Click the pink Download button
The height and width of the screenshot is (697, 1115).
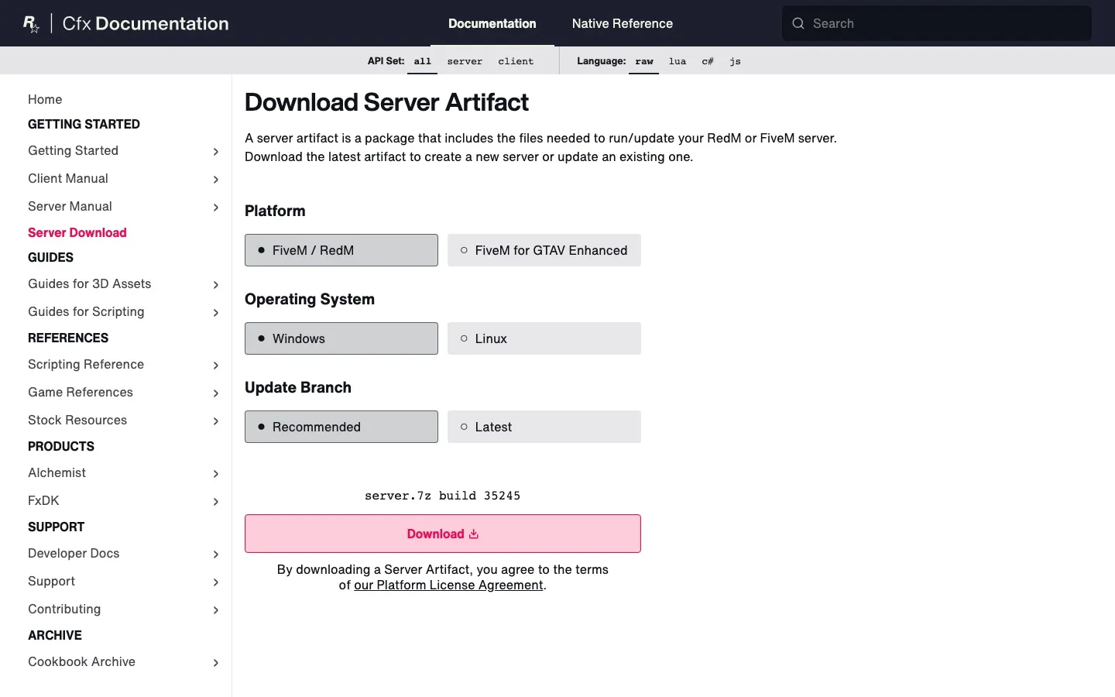(443, 534)
